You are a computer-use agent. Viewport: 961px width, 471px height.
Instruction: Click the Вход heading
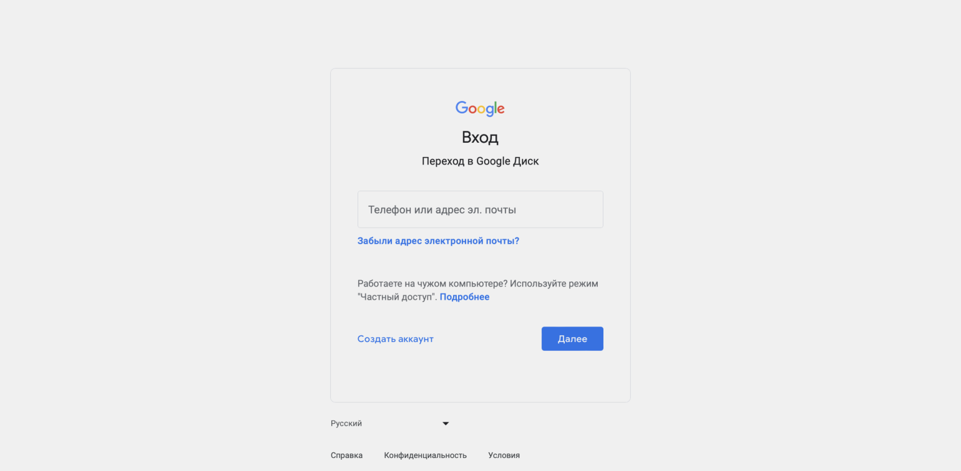480,137
